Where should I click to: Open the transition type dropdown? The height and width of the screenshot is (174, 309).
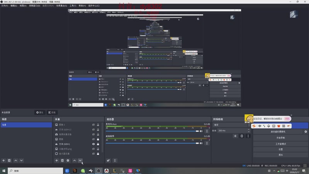pyautogui.click(x=231, y=125)
